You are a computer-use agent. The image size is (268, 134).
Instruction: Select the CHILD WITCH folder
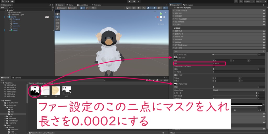pos(12,103)
